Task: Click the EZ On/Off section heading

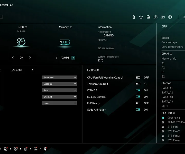Action: [93, 70]
